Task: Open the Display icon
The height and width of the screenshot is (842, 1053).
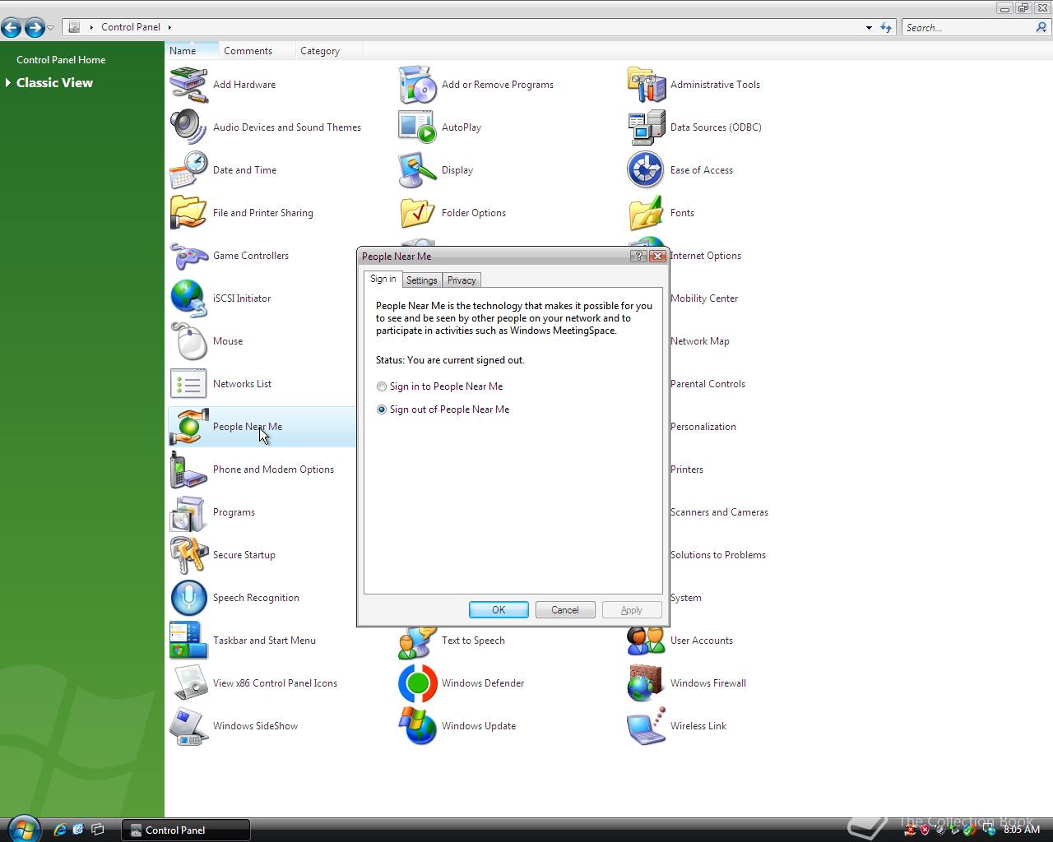Action: 417,170
